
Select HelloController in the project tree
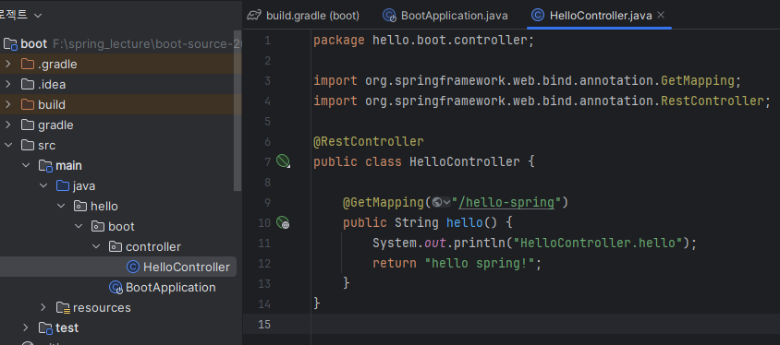point(187,268)
